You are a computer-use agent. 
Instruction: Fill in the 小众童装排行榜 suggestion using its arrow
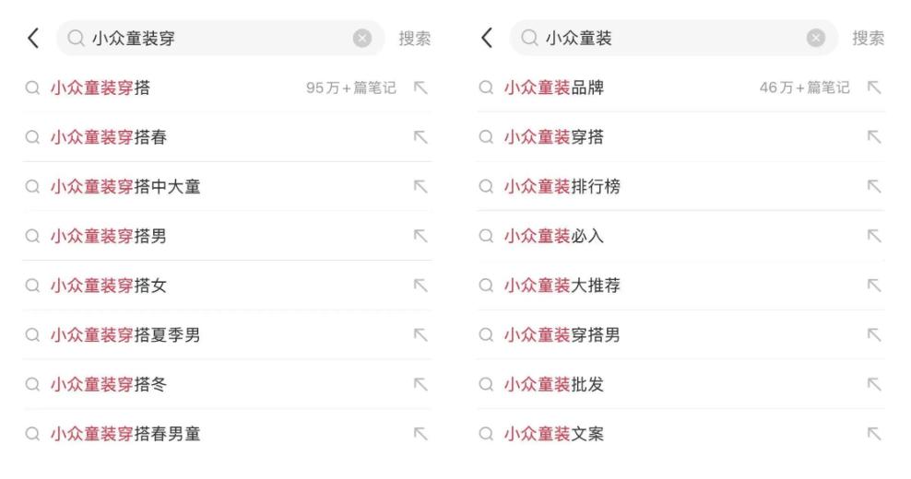coord(874,187)
